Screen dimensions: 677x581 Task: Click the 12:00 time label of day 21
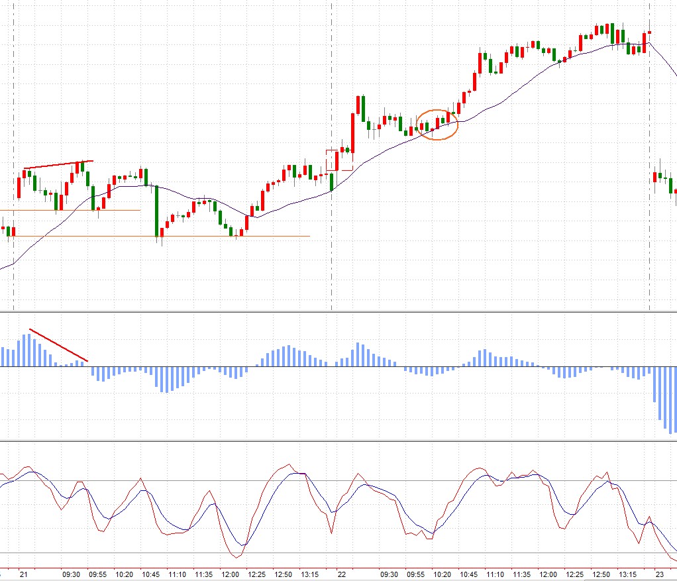[230, 574]
